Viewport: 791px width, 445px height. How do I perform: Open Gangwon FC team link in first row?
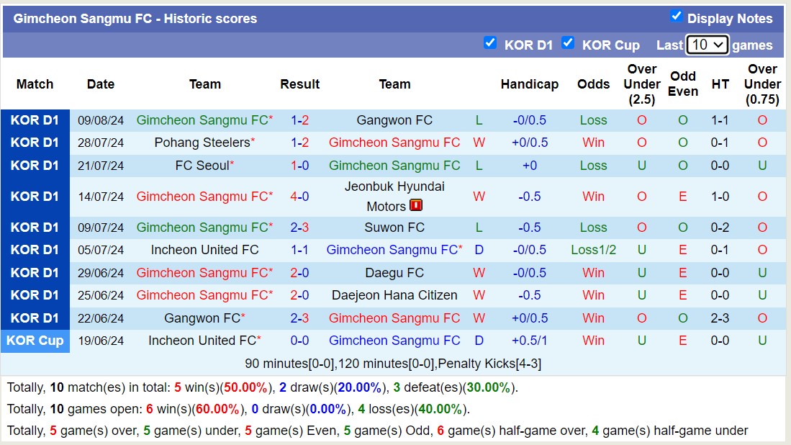point(394,120)
